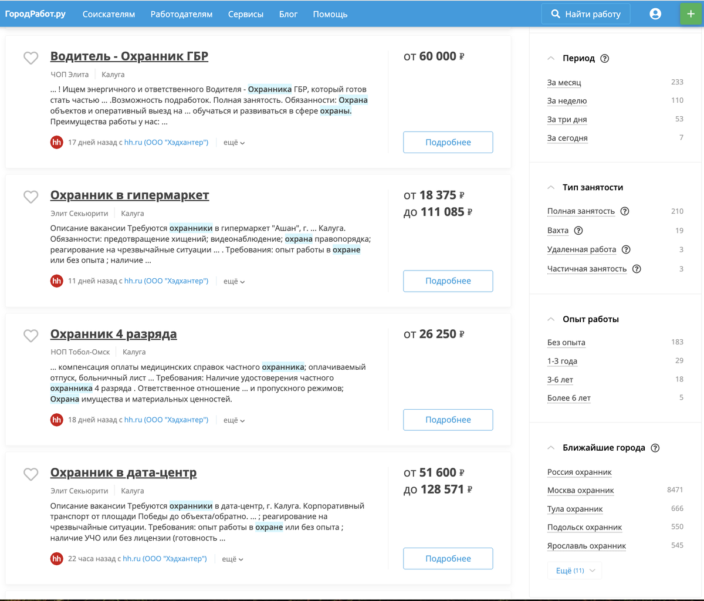Collapse the Опыт работы filter section
The image size is (704, 601).
[x=551, y=319]
